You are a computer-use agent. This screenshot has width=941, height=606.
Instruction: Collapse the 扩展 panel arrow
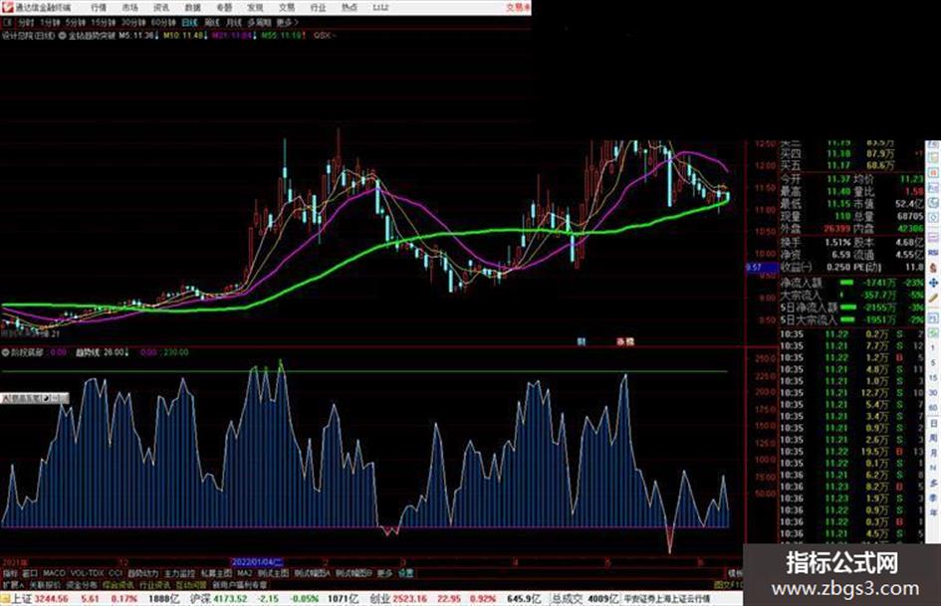coord(13,584)
